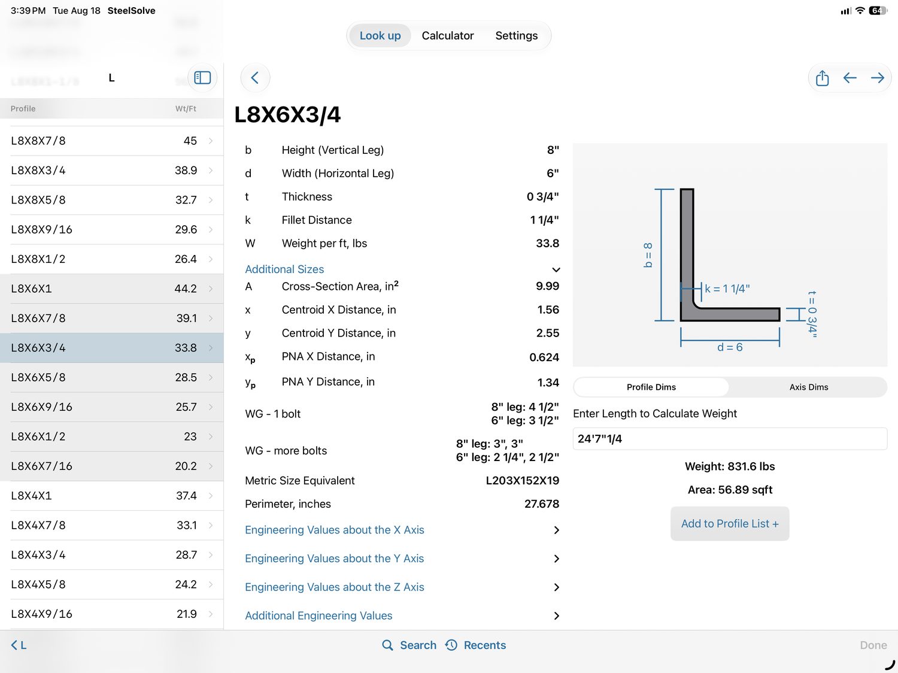Open Recents clock icon

tap(451, 645)
